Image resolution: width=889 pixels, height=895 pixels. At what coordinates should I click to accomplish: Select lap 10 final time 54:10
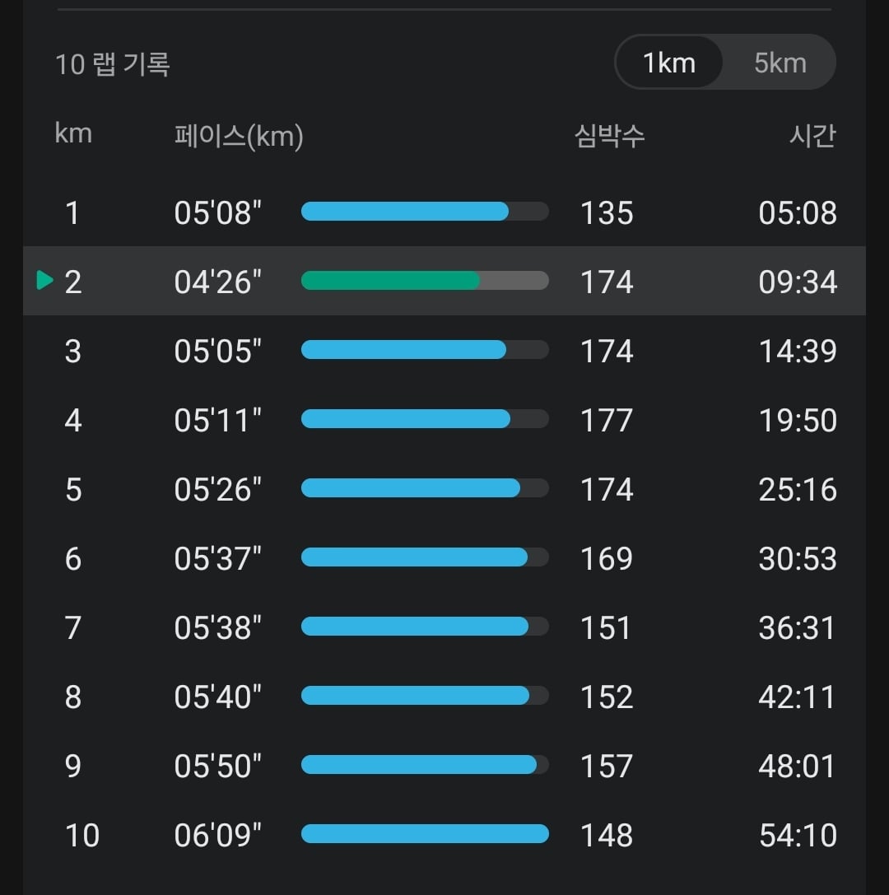click(797, 835)
